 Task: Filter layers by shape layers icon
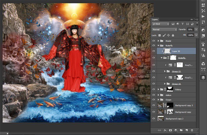click(x=187, y=24)
